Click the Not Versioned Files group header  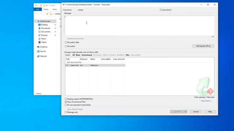pos(74,62)
